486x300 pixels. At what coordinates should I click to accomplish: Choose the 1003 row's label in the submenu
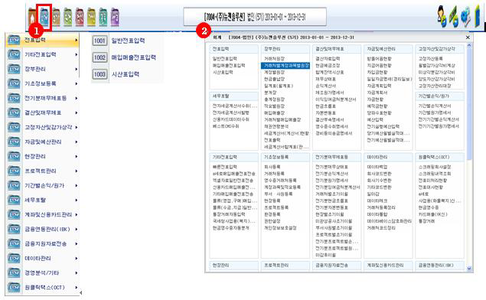tap(126, 74)
